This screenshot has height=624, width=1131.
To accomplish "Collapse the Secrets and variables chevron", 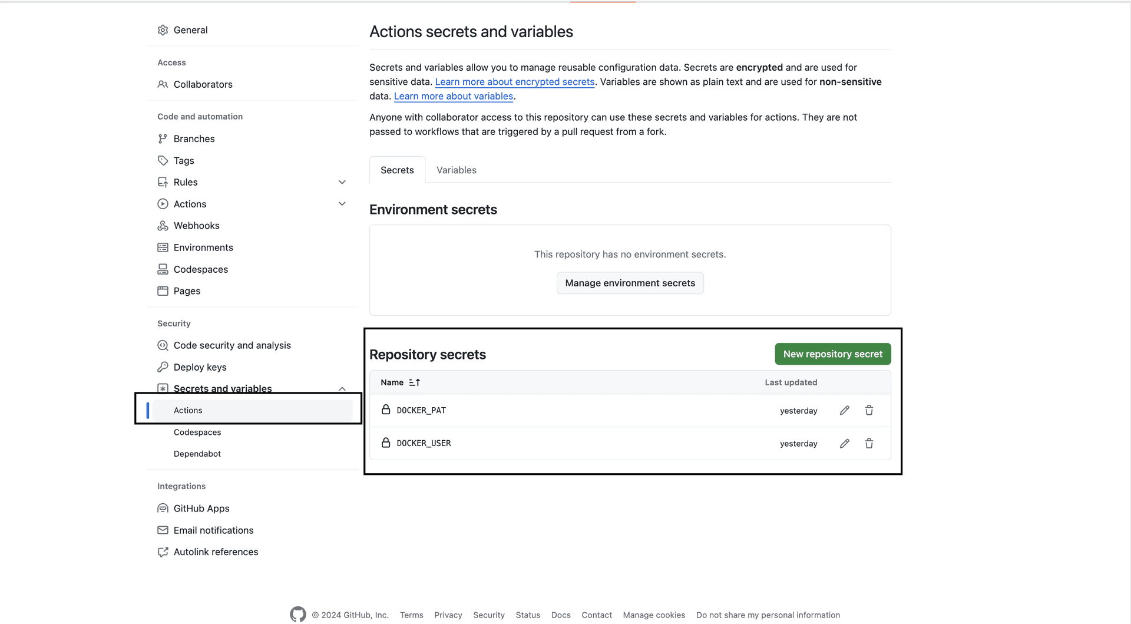I will click(x=342, y=388).
